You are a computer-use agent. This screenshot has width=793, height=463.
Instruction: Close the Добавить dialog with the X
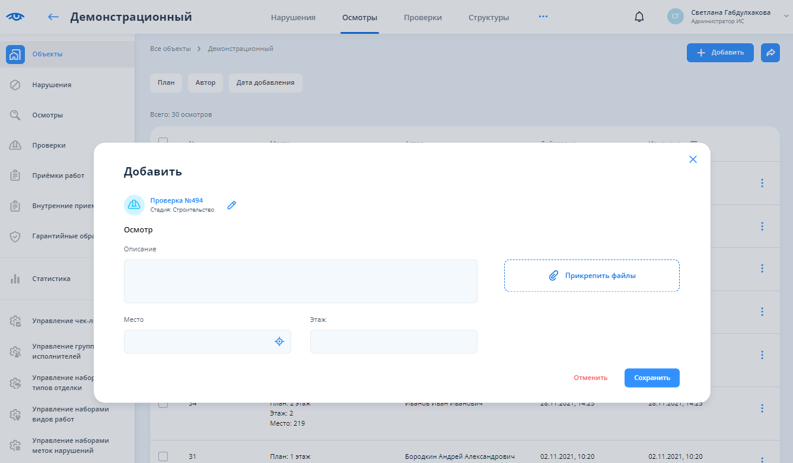pyautogui.click(x=693, y=159)
